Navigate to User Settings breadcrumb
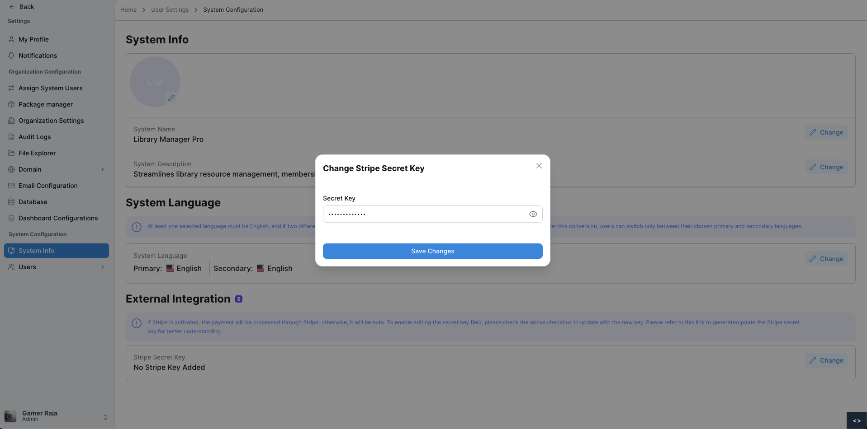 click(170, 9)
